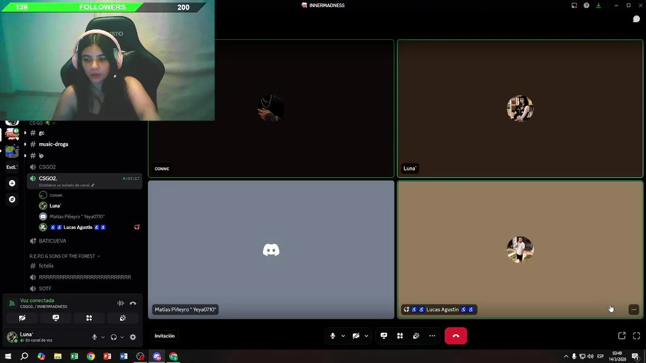Open ESP keyboard language switcher
This screenshot has width=646, height=363.
pos(600,356)
